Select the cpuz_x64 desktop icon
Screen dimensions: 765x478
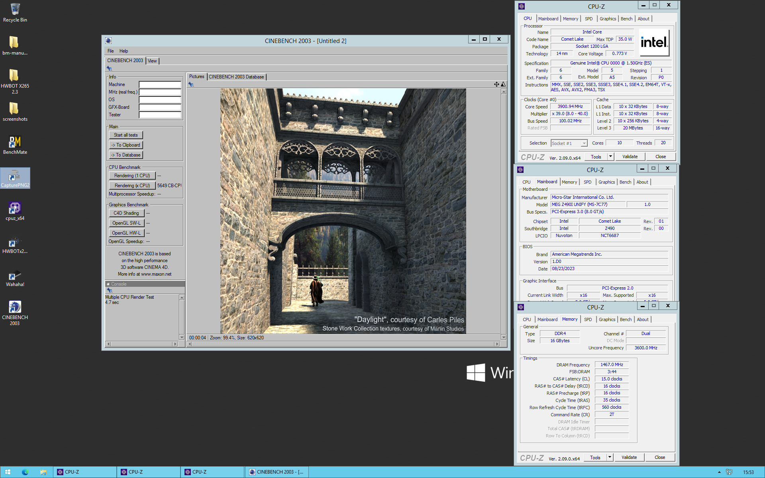[x=15, y=211]
